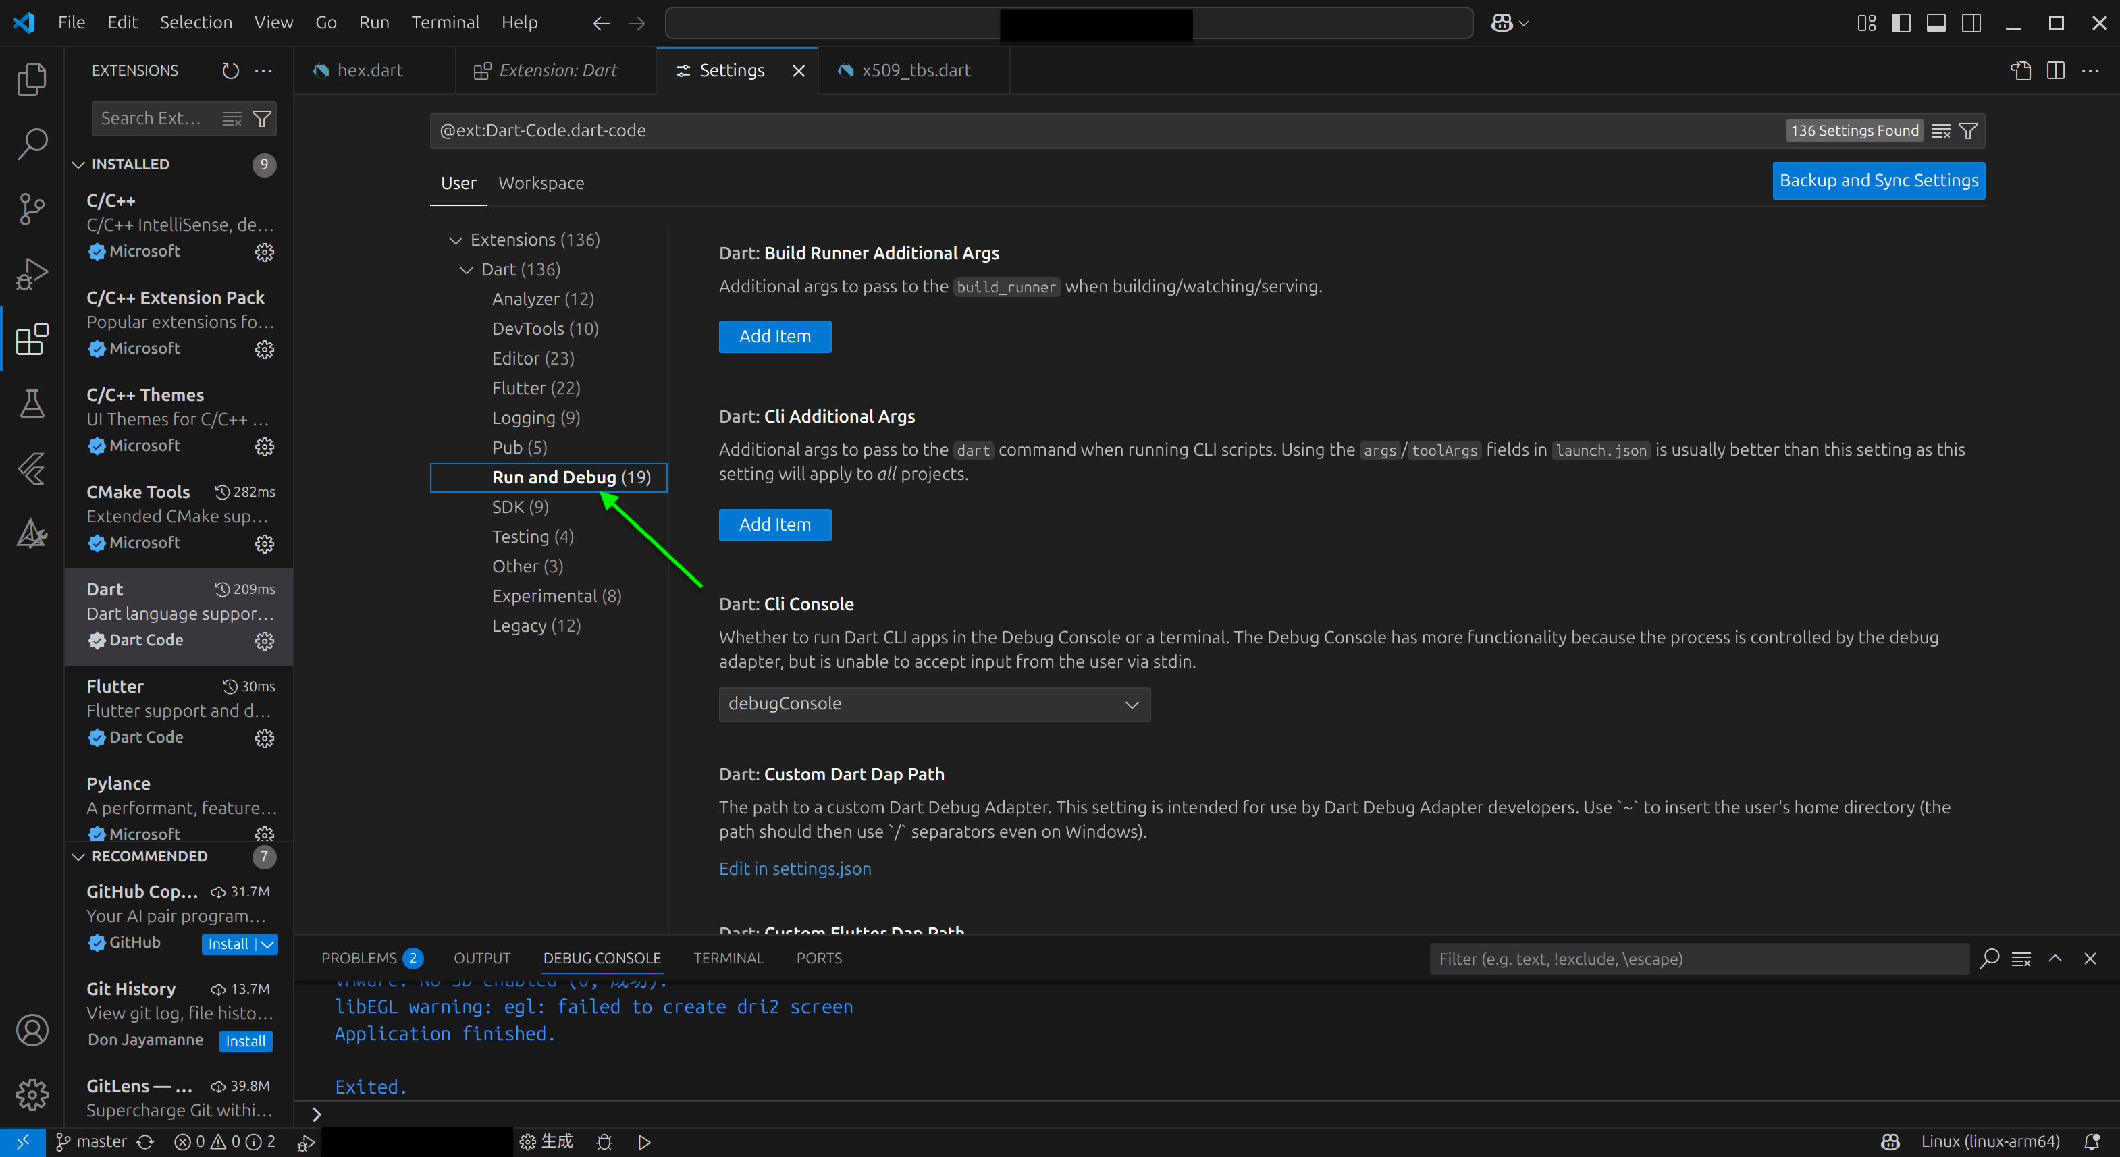Screen dimensions: 2120x1157
Task: Focus the Search Extensions input
Action: point(157,119)
